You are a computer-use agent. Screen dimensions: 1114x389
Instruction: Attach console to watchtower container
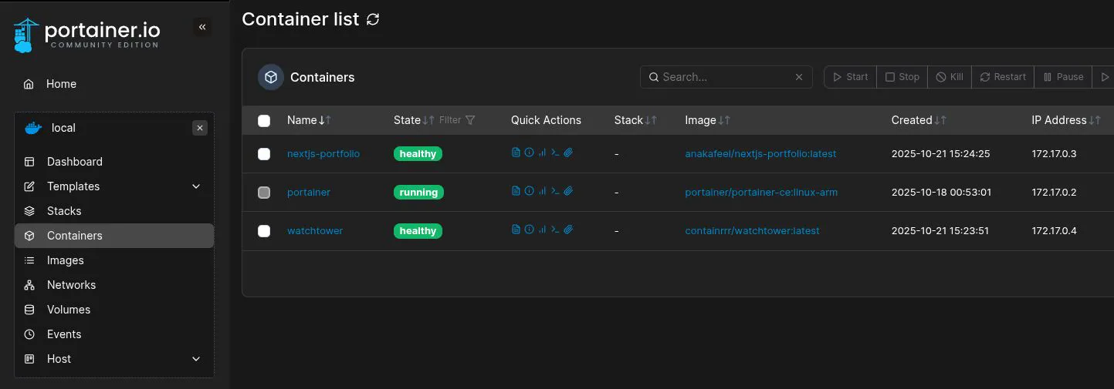568,230
